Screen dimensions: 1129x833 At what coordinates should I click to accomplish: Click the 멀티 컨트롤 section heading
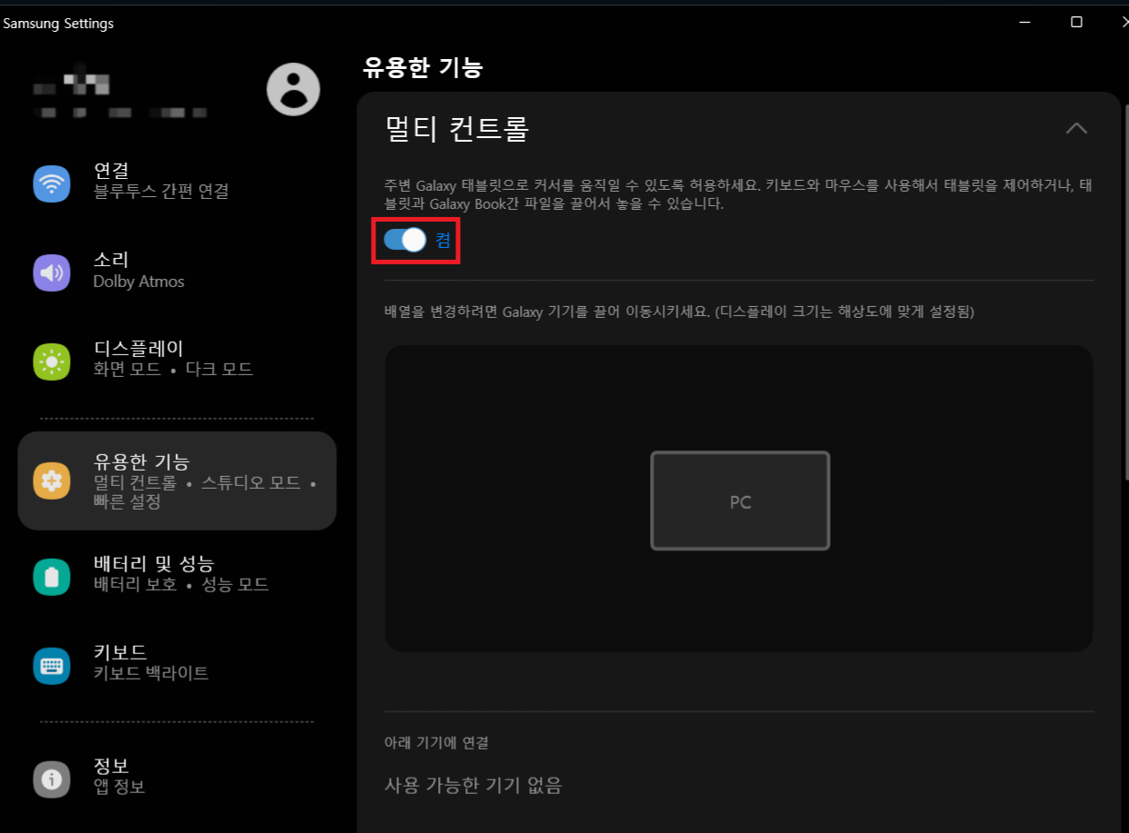pos(457,129)
